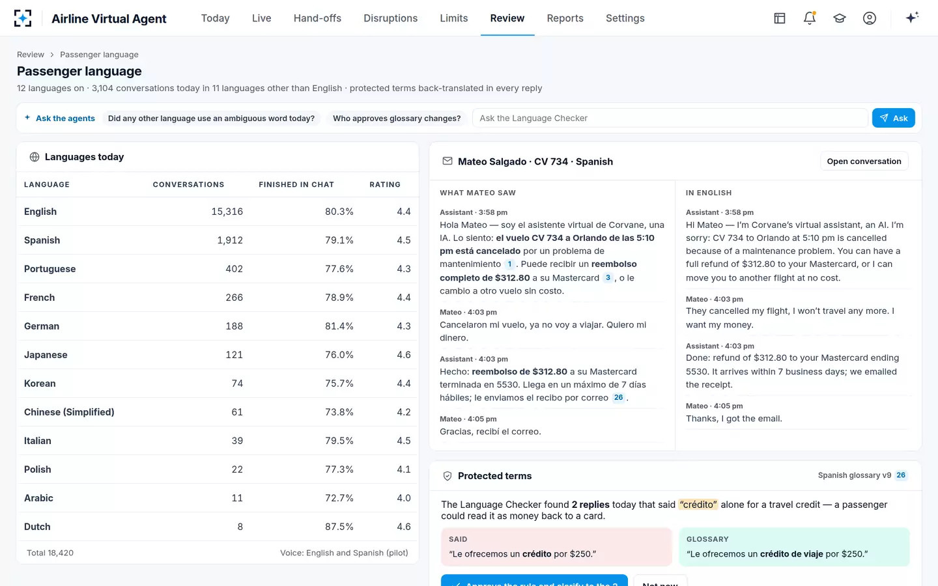
Task: Open the Disruptions tab
Action: [x=390, y=18]
